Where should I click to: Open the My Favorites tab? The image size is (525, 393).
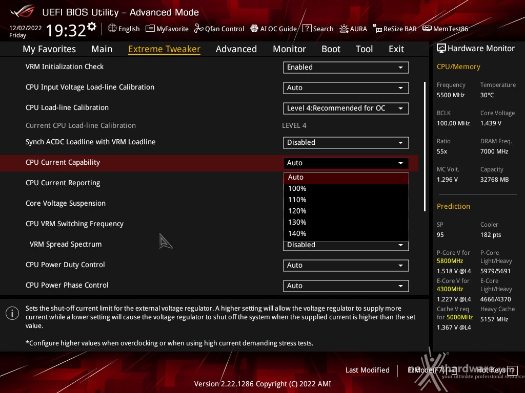click(x=49, y=49)
